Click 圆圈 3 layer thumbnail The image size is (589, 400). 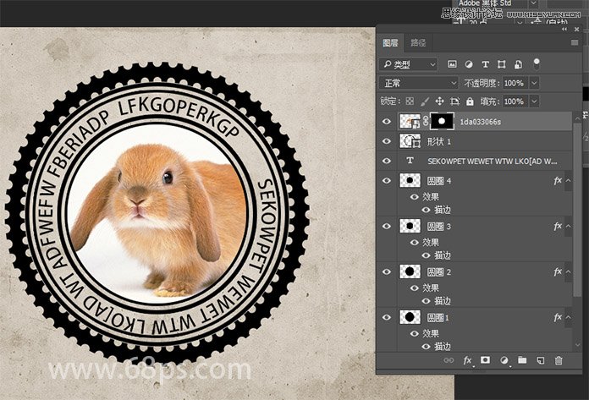point(410,227)
